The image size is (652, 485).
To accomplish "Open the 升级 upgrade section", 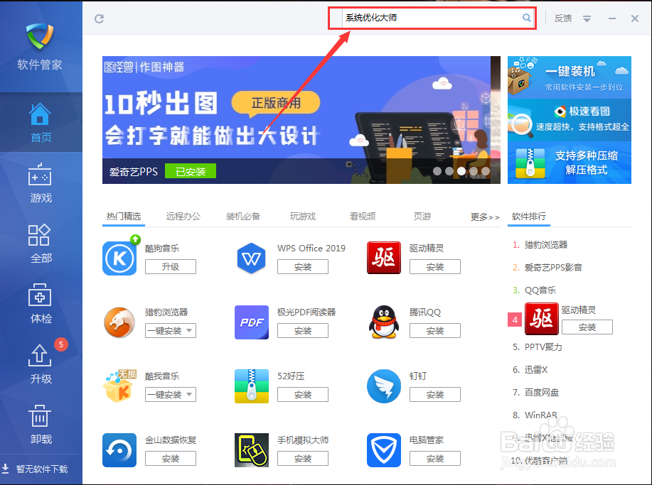I will pyautogui.click(x=41, y=364).
